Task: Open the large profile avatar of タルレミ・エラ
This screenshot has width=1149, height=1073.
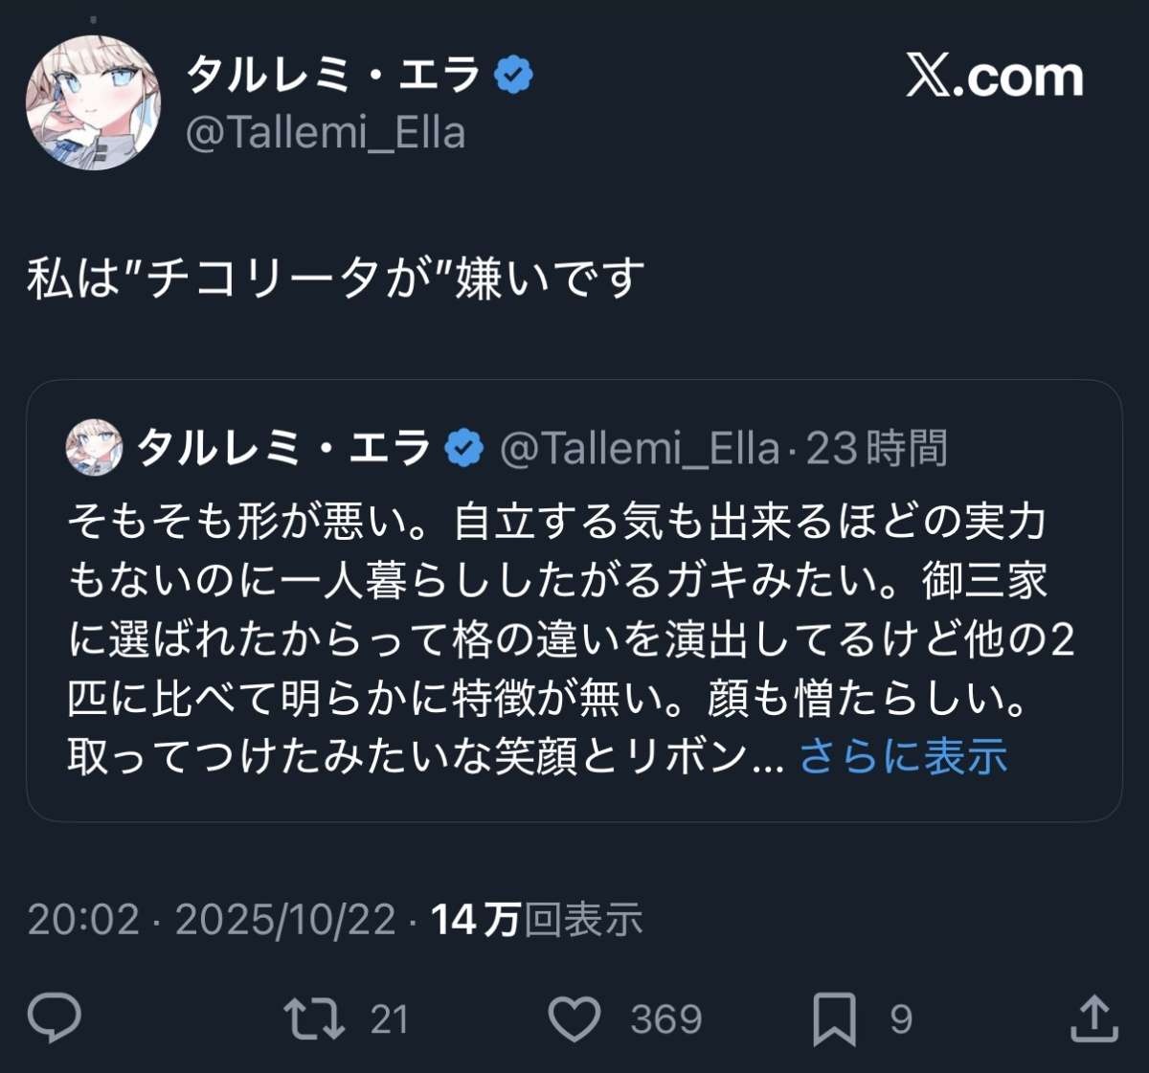Action: (93, 103)
